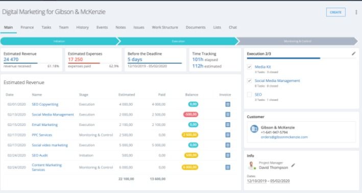Viewport: 362px width, 193px height.
Task: Sort by the Date column header
Action: click(10, 95)
